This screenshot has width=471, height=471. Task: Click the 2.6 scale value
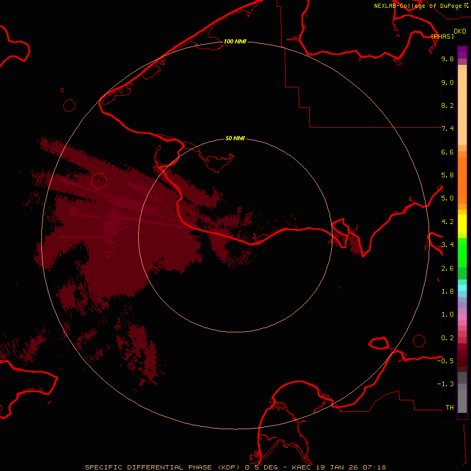(447, 268)
